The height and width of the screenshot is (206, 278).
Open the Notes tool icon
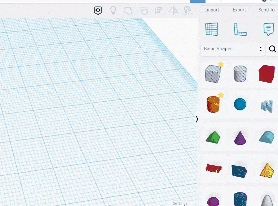[269, 29]
